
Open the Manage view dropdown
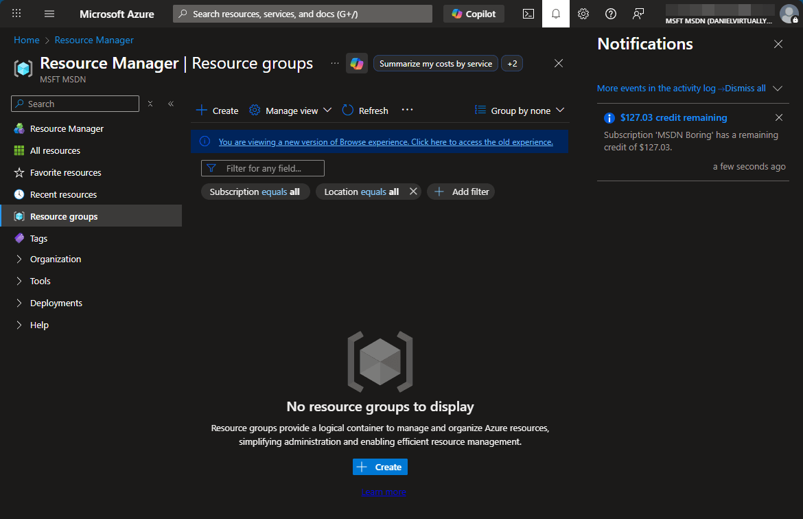coord(290,111)
